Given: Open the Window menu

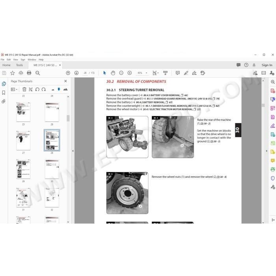Looking at the screenshot, I should (32, 60).
